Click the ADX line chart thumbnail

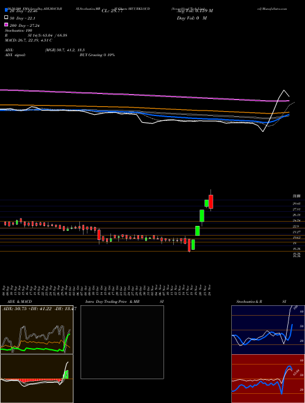[37, 330]
